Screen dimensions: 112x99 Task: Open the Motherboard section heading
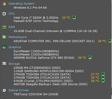[18, 37]
